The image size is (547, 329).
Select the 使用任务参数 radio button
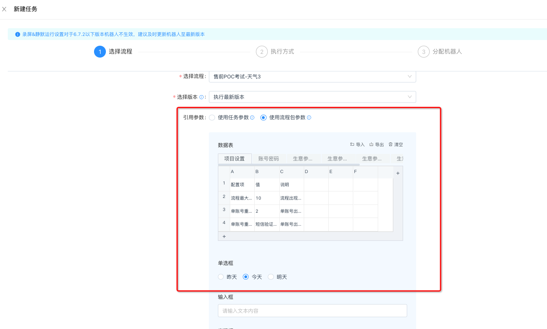pos(212,118)
